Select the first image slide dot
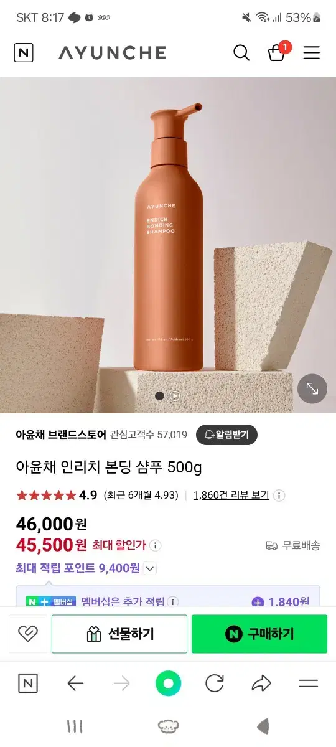The width and height of the screenshot is (336, 747). tap(159, 395)
